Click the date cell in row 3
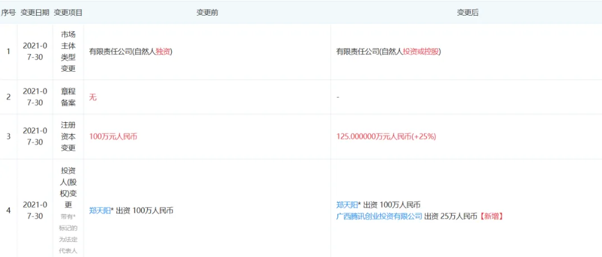The image size is (602, 257). (x=35, y=136)
